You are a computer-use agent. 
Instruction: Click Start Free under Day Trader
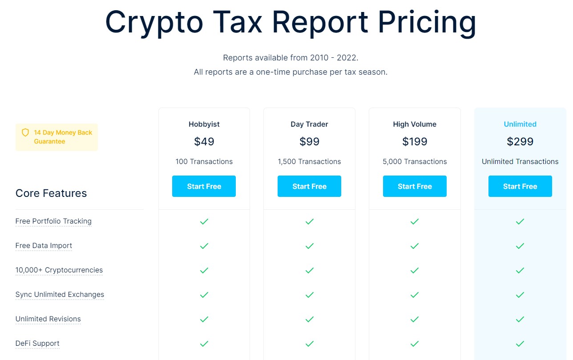309,186
